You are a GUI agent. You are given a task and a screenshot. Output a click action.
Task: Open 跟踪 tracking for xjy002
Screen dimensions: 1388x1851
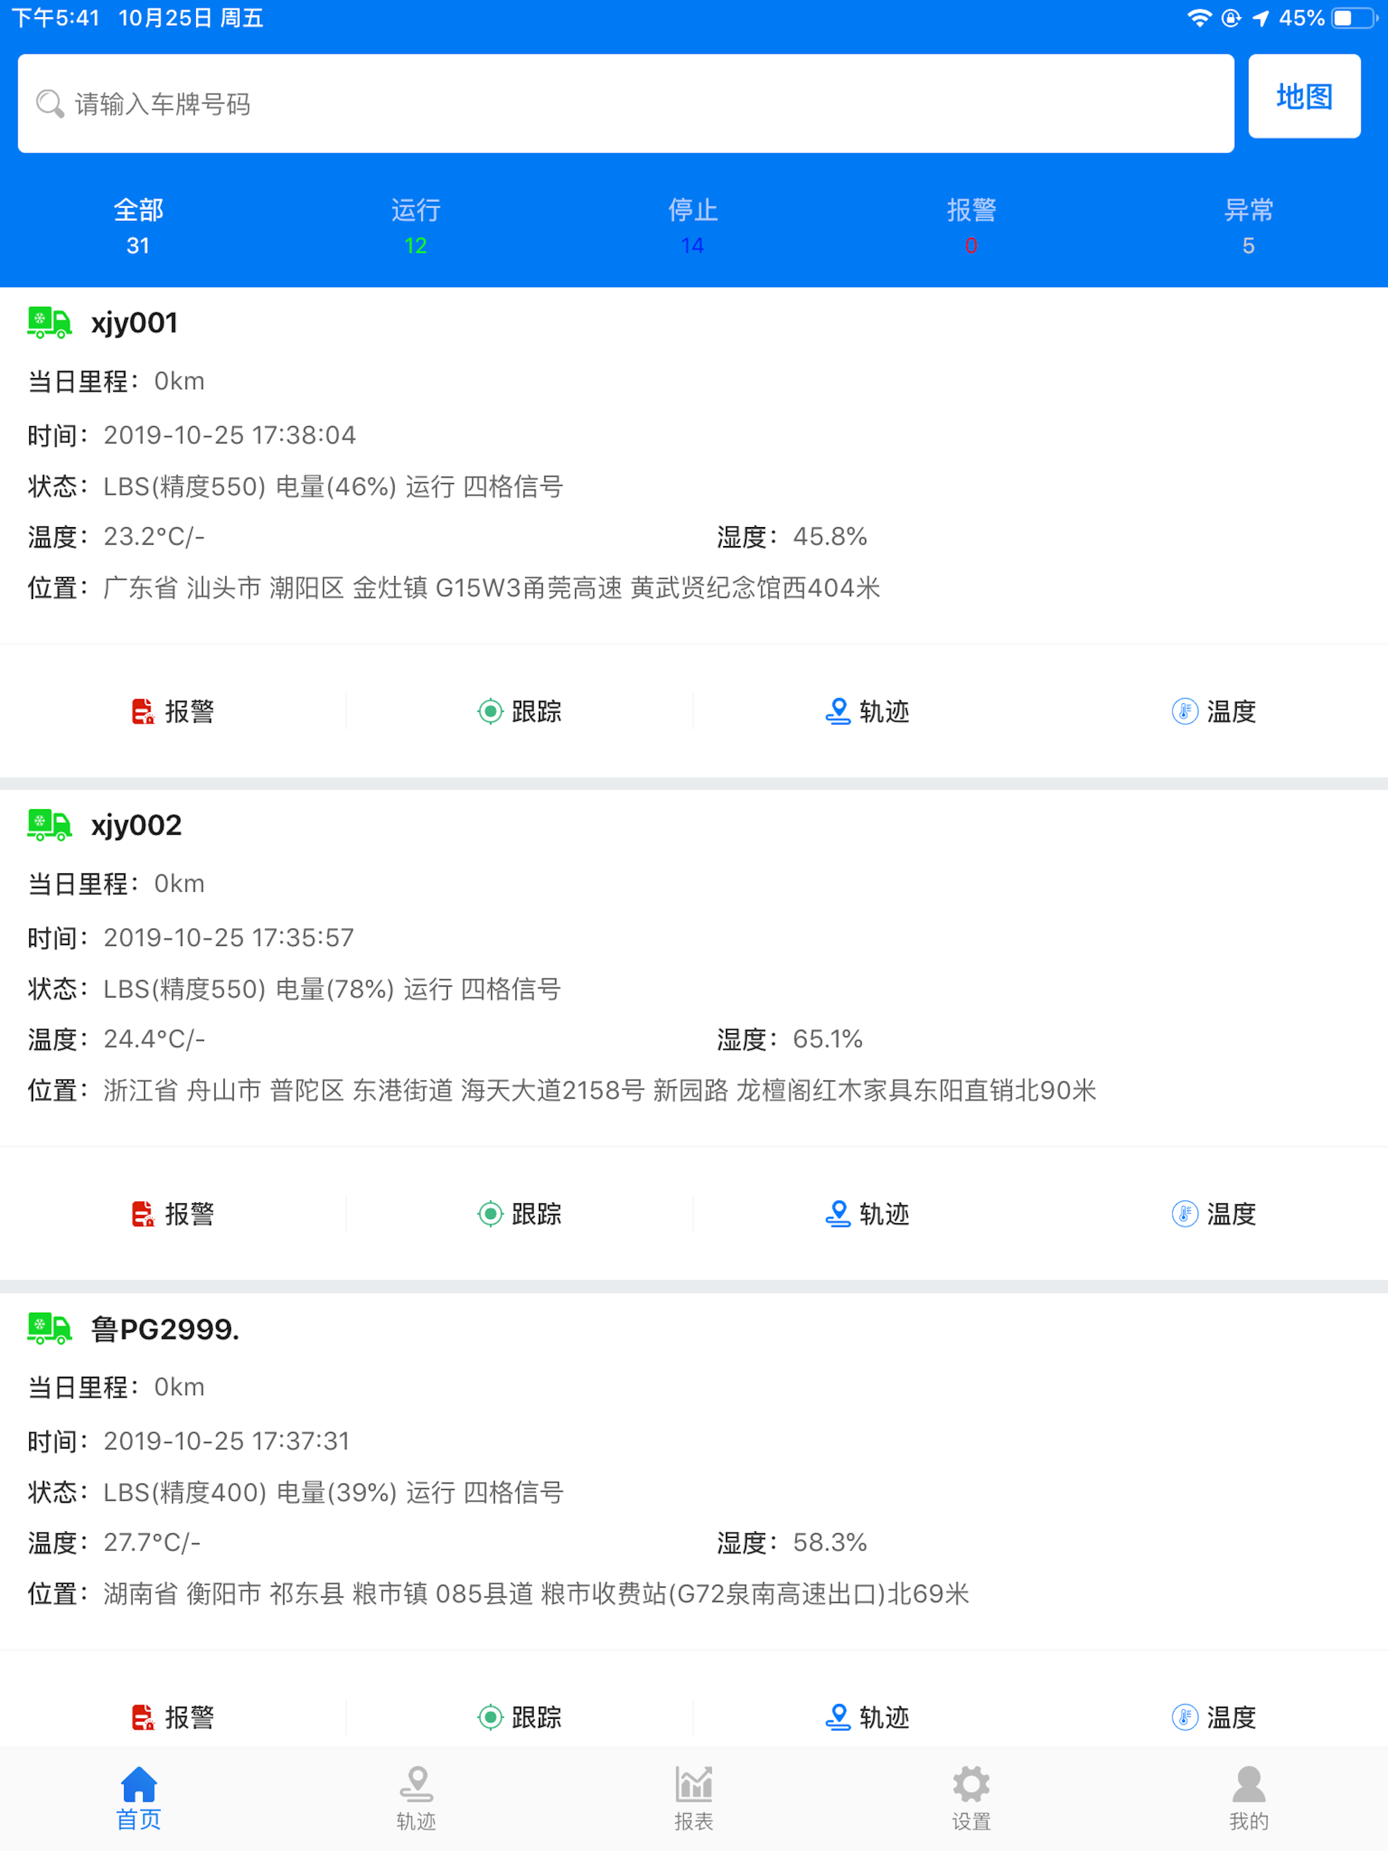pyautogui.click(x=520, y=1213)
